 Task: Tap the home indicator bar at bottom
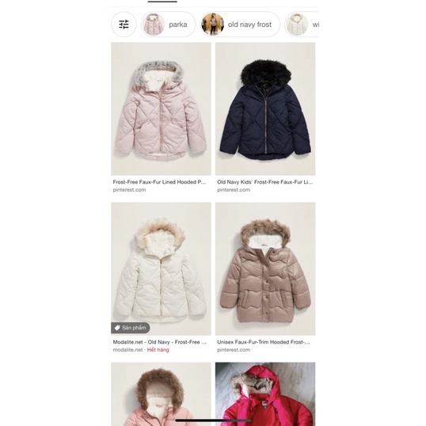click(213, 420)
